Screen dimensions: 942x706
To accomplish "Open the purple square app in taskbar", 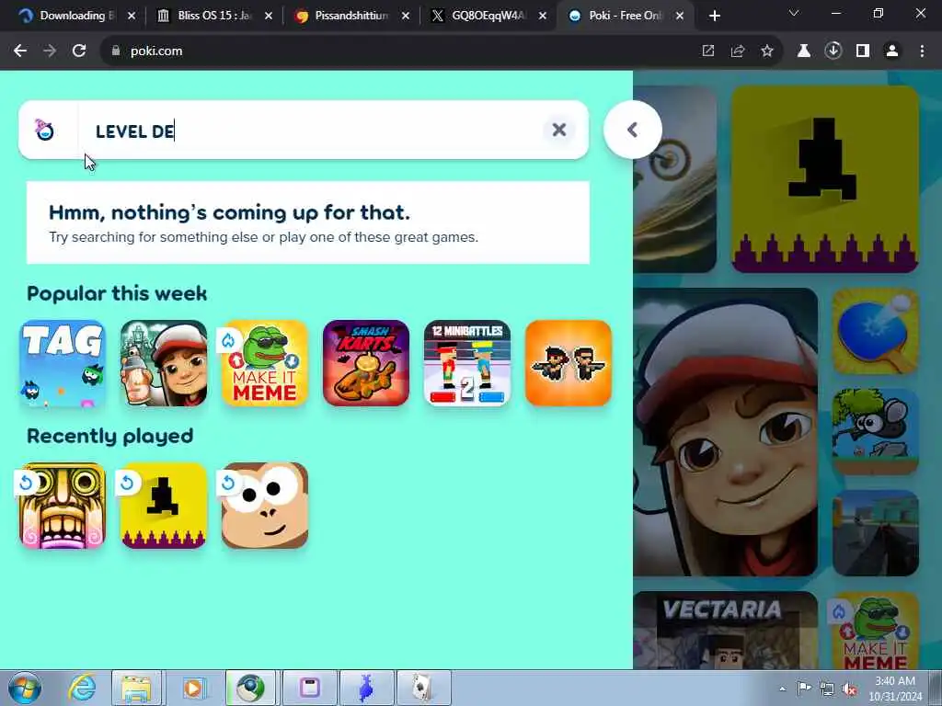I will click(x=310, y=688).
